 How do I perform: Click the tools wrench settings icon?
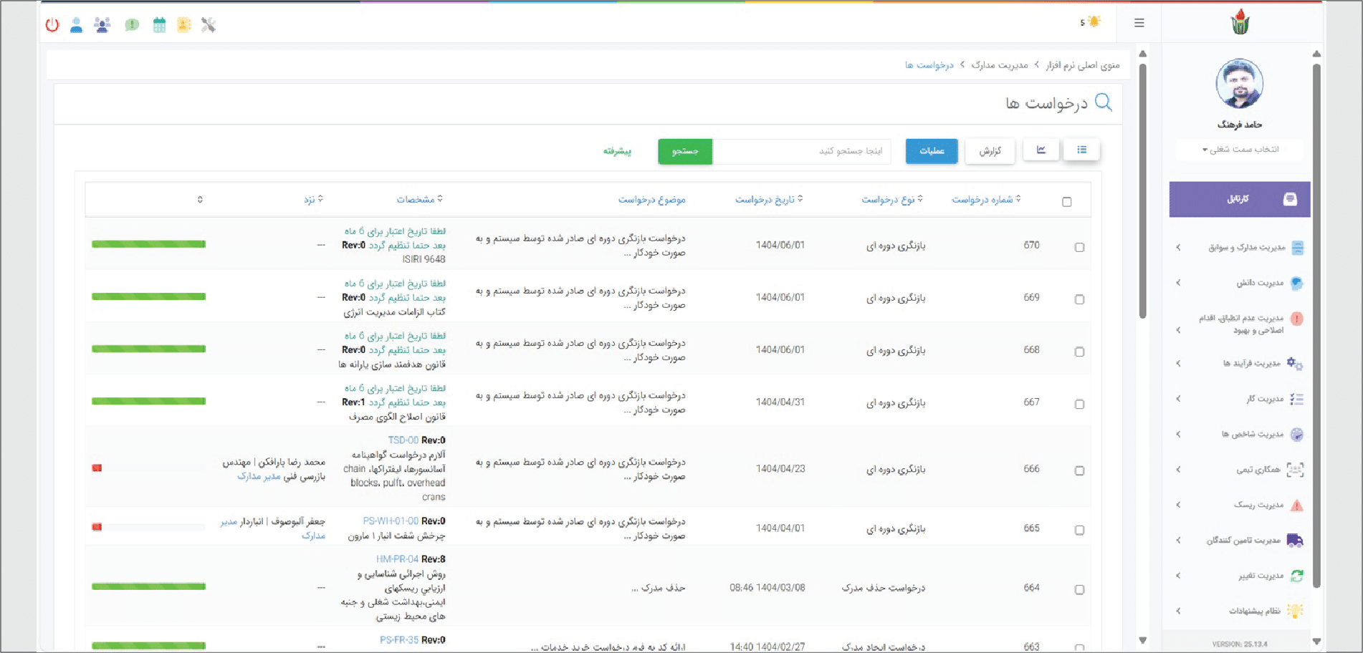pos(209,25)
